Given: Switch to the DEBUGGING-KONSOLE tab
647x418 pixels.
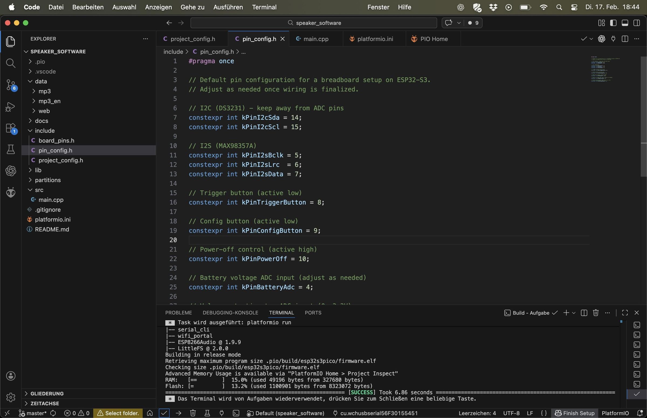Looking at the screenshot, I should pyautogui.click(x=230, y=313).
